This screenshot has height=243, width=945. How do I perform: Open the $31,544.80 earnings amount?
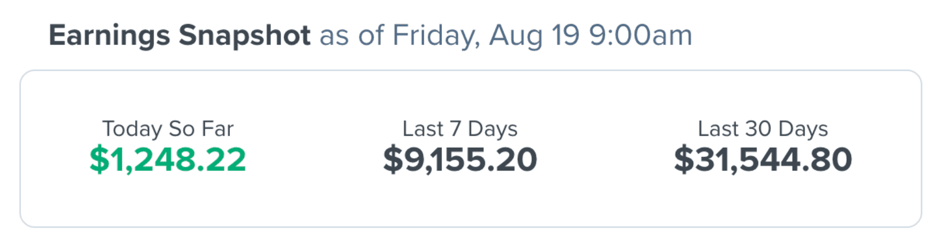763,160
